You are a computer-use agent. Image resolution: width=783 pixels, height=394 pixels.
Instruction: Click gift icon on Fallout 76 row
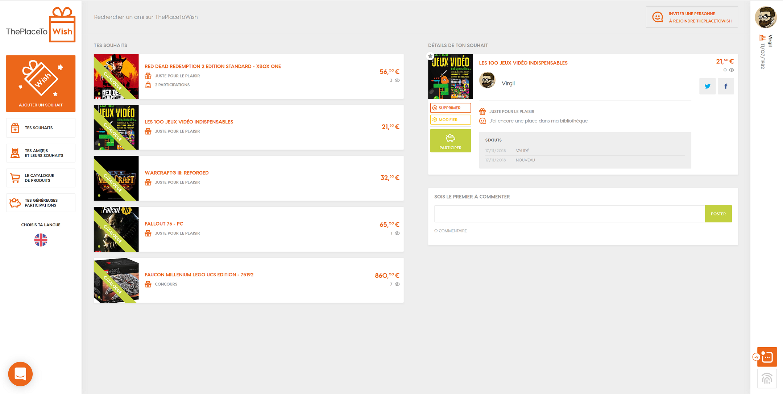pos(148,233)
